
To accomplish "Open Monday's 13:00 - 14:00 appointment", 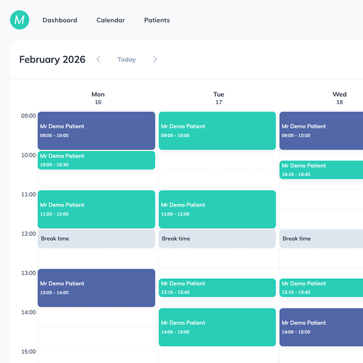I will 96,288.
